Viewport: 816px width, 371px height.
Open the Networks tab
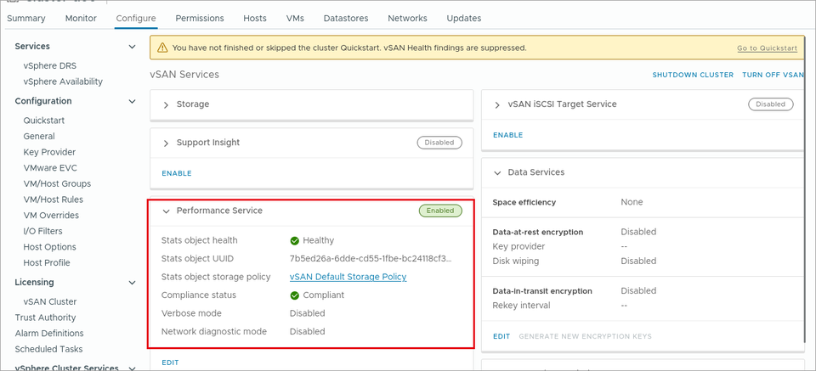[407, 18]
